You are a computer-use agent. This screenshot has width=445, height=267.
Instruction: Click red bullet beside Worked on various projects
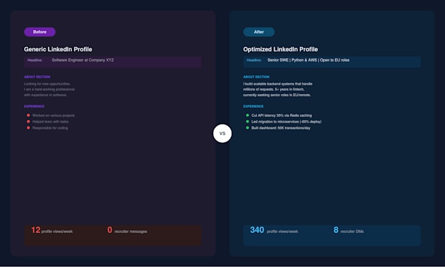click(28, 116)
